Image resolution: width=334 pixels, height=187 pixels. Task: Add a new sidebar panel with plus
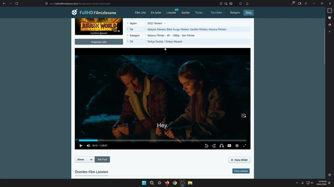[330, 31]
